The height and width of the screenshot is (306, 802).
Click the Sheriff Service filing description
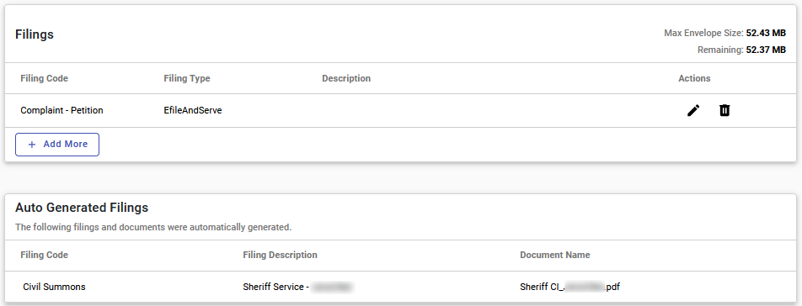(x=298, y=287)
